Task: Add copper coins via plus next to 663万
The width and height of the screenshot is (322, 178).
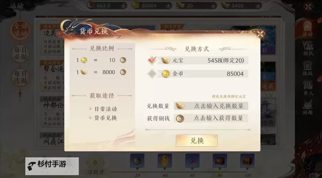Action: [123, 6]
